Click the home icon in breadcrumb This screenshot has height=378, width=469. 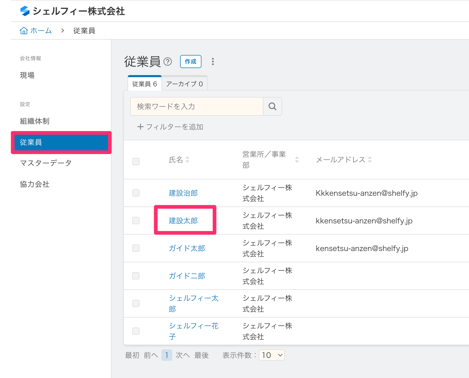point(24,31)
